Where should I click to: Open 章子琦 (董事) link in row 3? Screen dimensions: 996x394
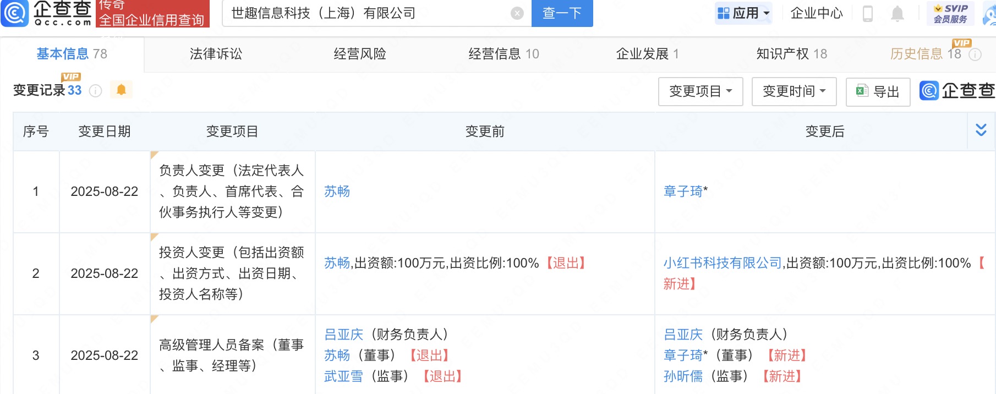(x=683, y=355)
